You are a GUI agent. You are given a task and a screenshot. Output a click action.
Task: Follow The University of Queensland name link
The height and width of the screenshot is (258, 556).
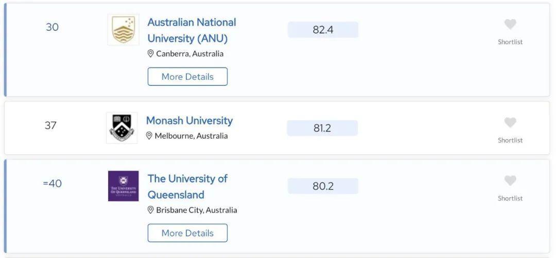(187, 187)
